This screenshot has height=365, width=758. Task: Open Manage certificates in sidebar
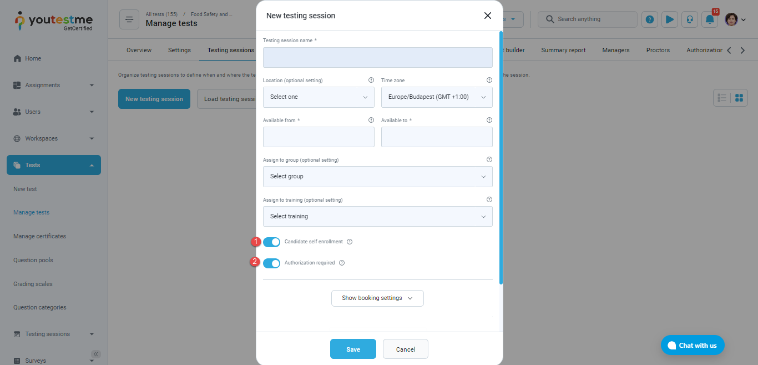(39, 236)
